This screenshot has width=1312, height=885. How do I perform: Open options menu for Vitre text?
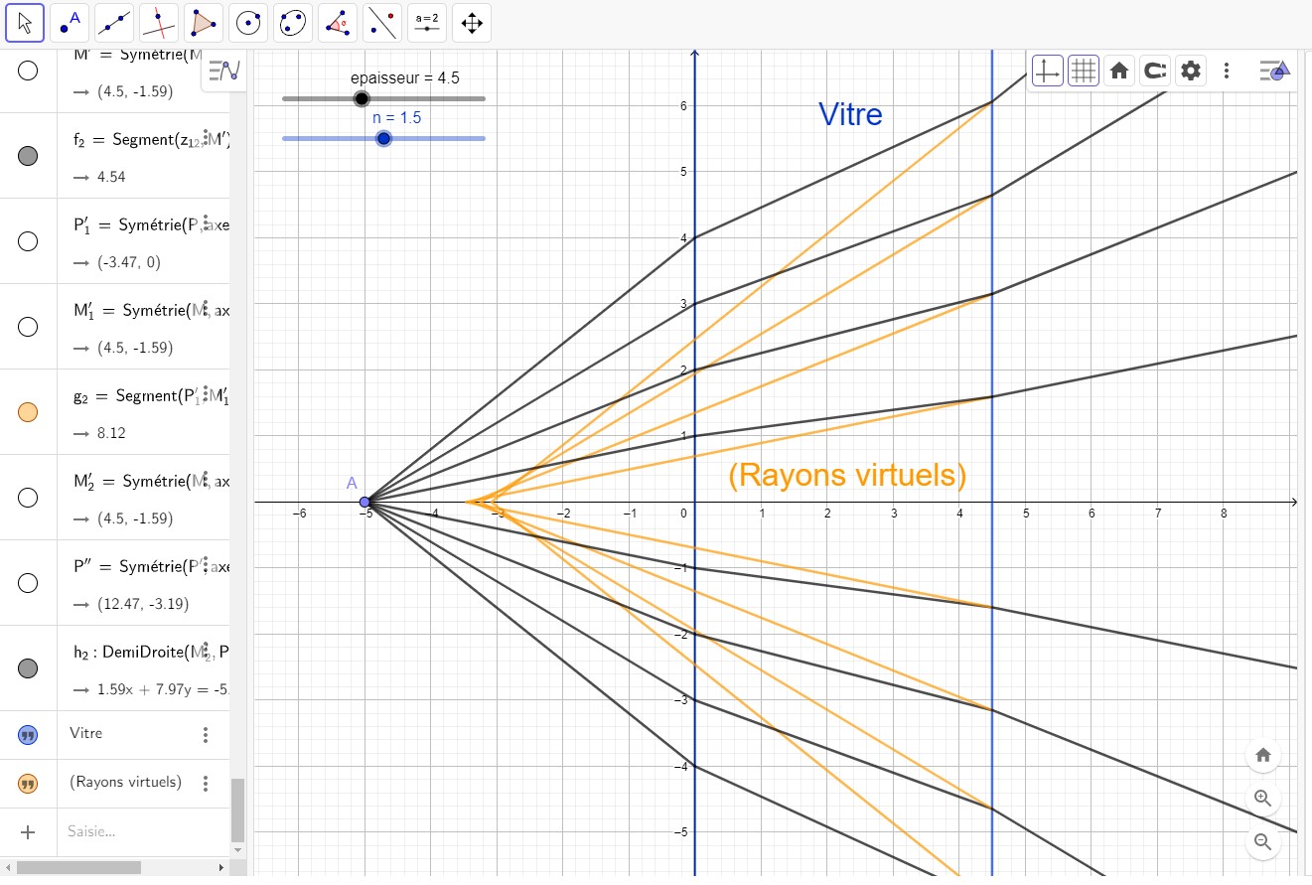coord(206,735)
